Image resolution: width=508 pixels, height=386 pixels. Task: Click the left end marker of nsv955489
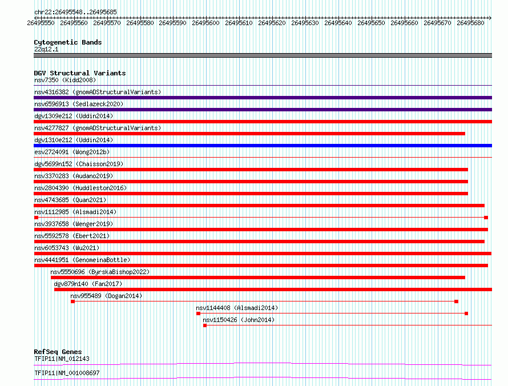coord(73,301)
